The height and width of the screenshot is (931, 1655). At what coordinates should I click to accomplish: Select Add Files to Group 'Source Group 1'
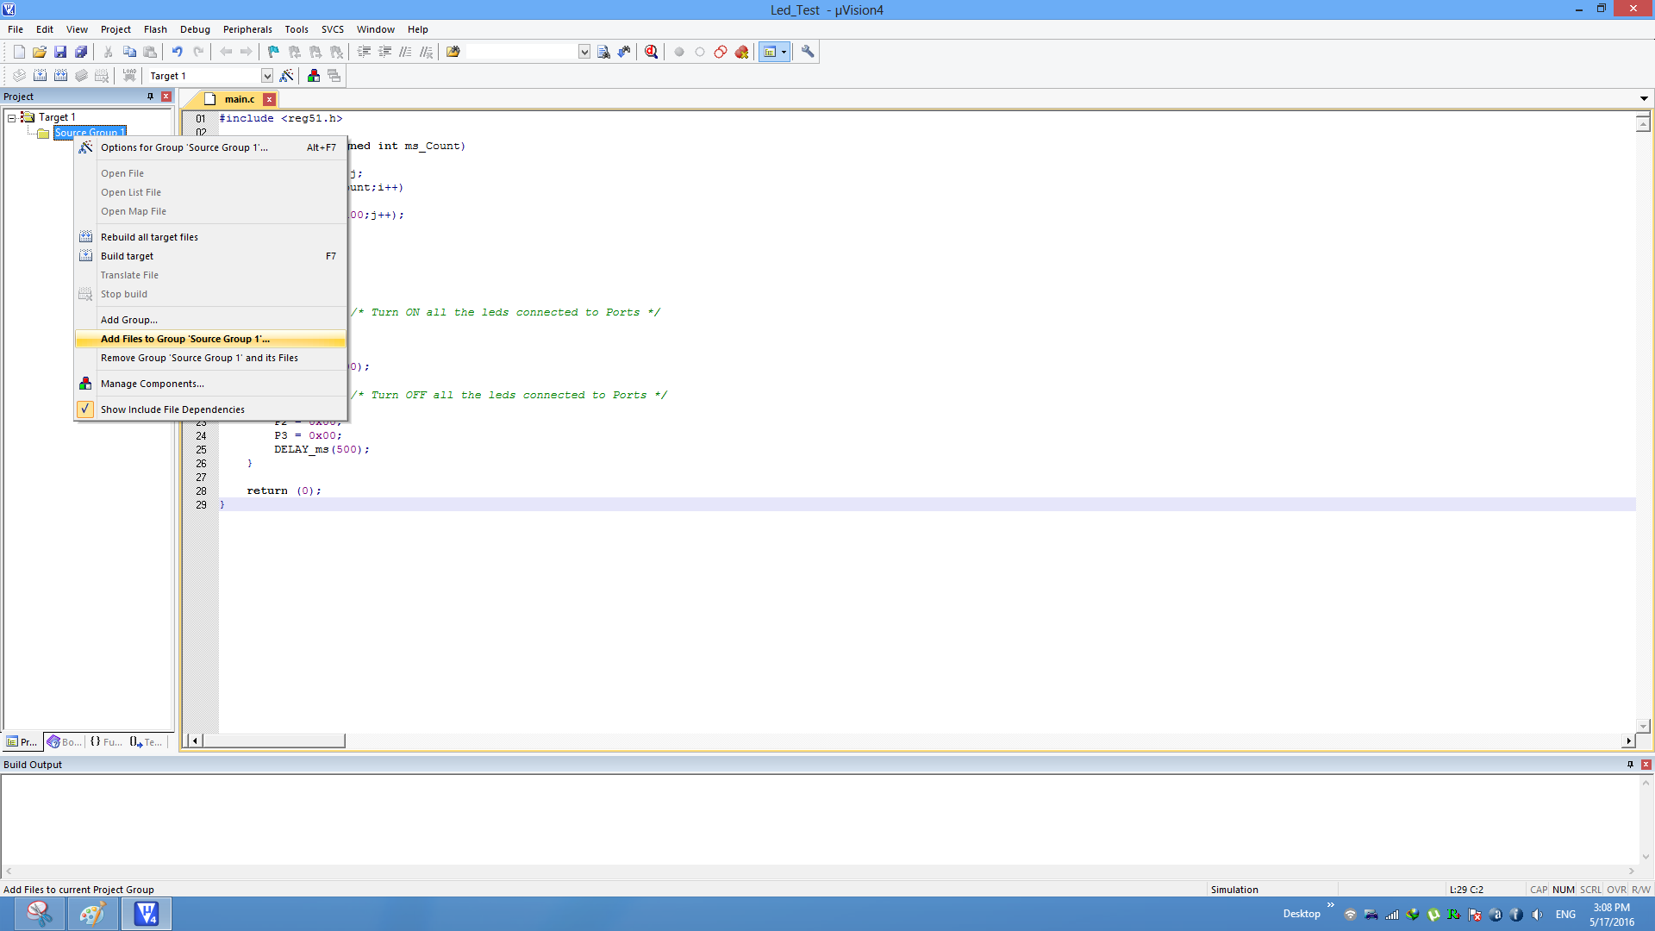click(x=210, y=339)
